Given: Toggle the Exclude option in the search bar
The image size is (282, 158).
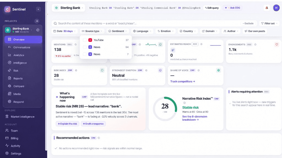Looking at the screenshot, I should coord(248,23).
